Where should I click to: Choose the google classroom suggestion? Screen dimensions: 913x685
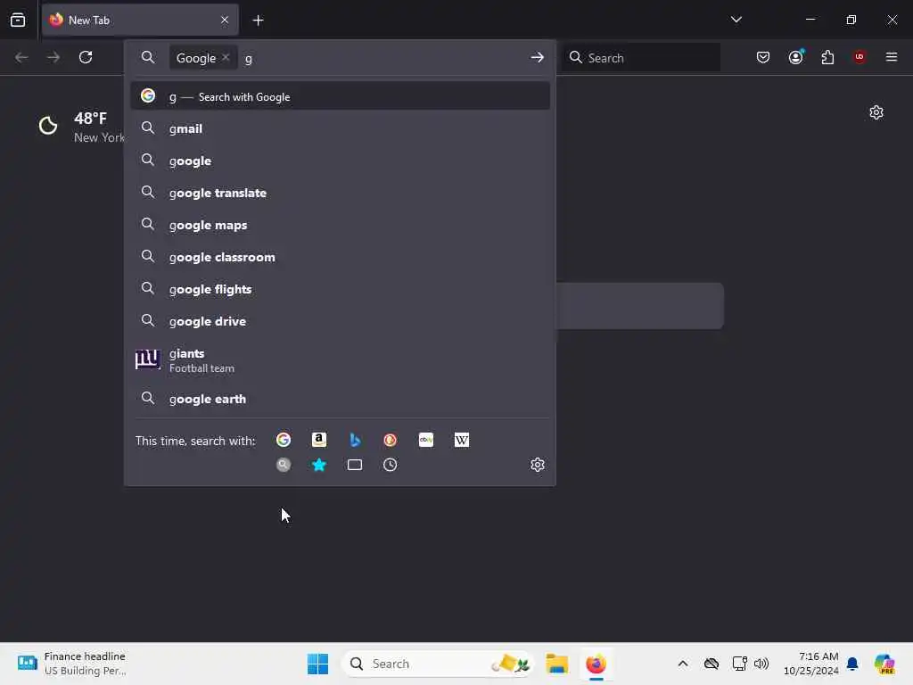click(341, 257)
